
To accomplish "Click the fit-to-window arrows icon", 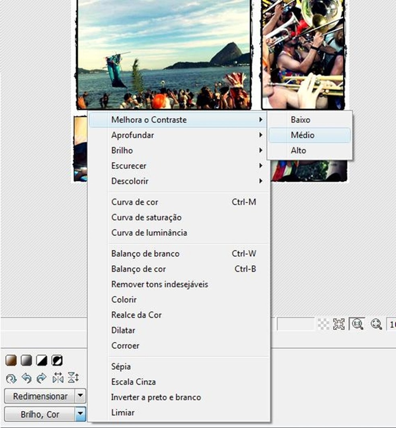I will pyautogui.click(x=339, y=324).
